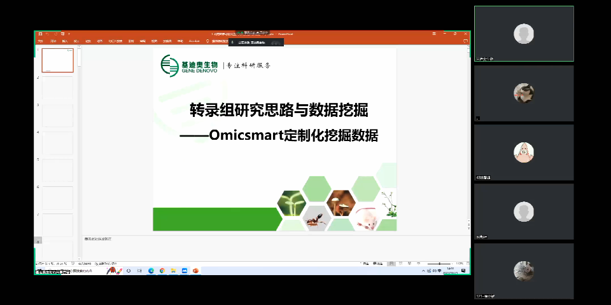Switch to Reading view in status bar
This screenshot has height=305, width=611.
[x=409, y=264]
